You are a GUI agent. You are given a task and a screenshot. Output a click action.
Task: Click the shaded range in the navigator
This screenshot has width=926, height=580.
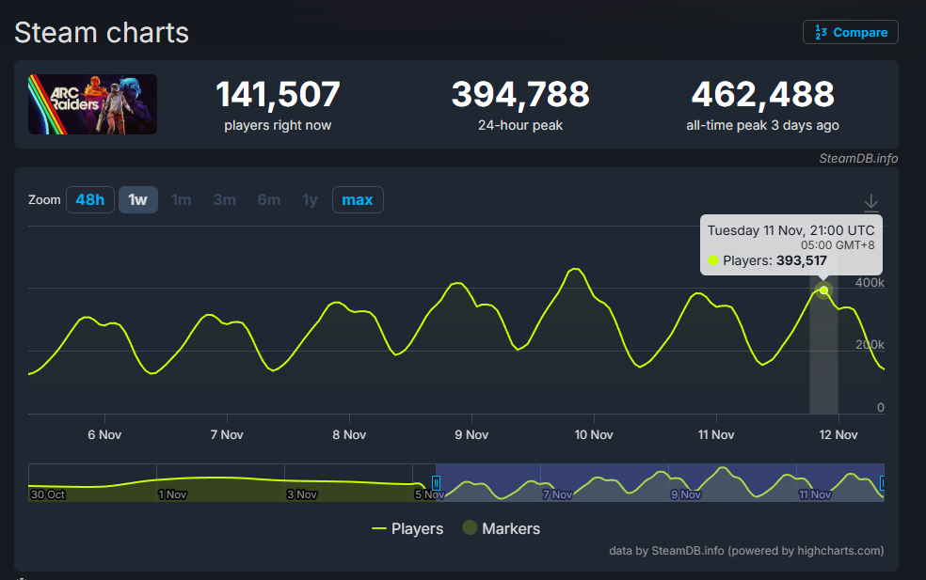pyautogui.click(x=659, y=481)
